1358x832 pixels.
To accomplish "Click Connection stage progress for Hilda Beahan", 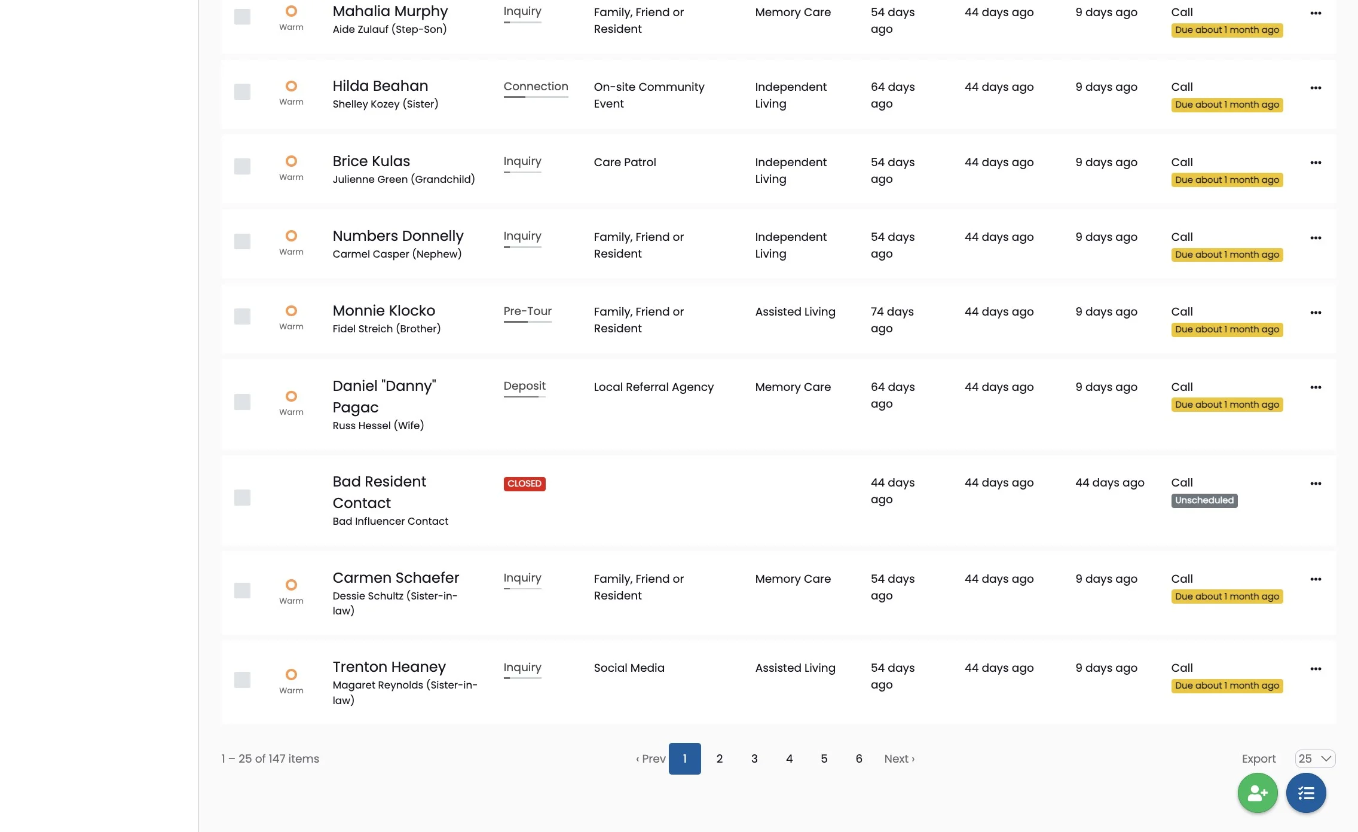I will [536, 88].
